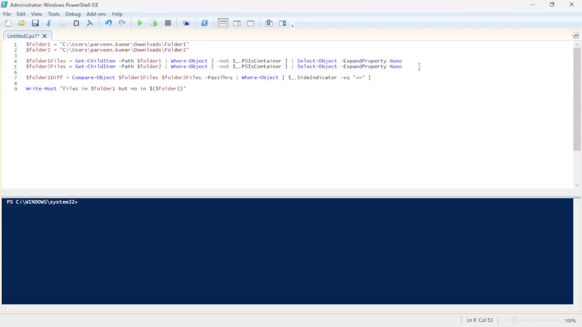
Task: Show script pane maximized layout
Action: point(251,23)
